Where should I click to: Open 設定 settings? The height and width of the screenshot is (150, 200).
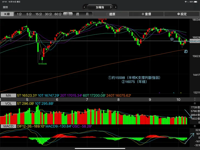[182, 14]
